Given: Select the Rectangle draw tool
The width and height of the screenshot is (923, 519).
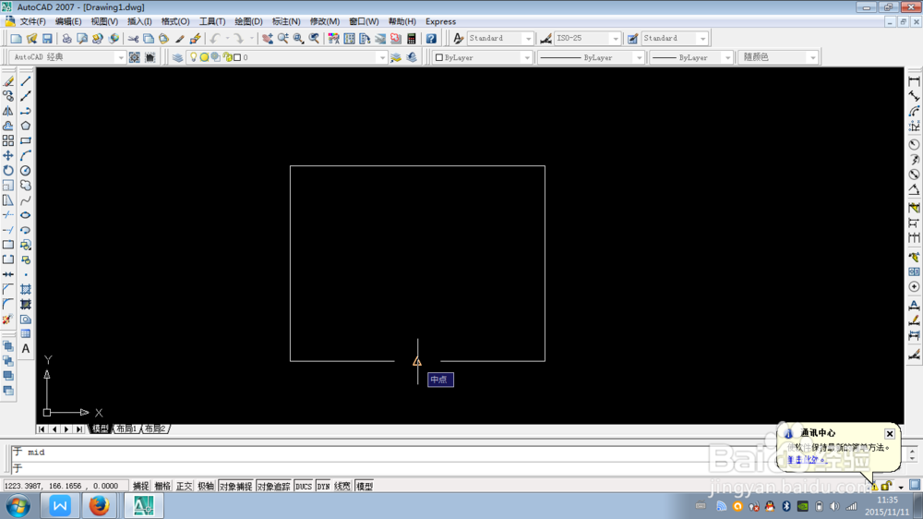Looking at the screenshot, I should coord(26,140).
